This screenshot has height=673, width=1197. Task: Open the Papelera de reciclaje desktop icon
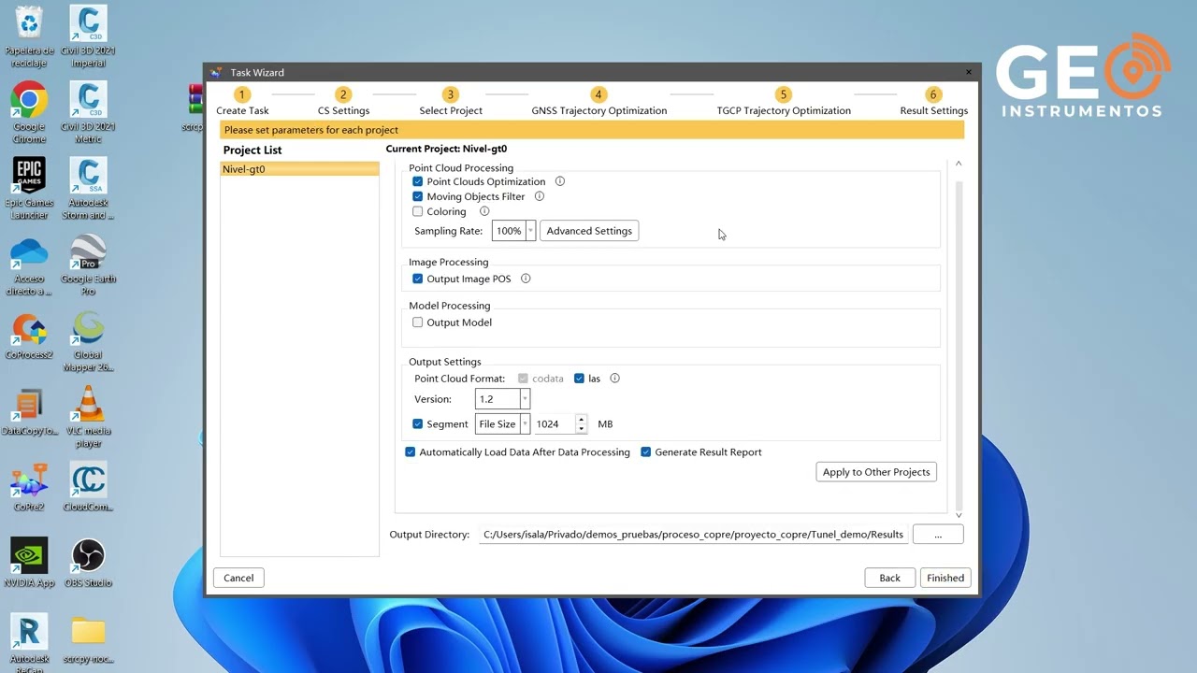point(29,36)
